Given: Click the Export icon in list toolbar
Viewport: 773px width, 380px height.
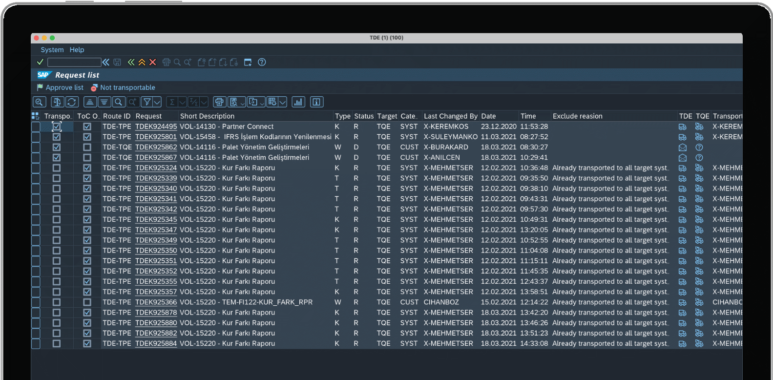Looking at the screenshot, I should point(253,102).
